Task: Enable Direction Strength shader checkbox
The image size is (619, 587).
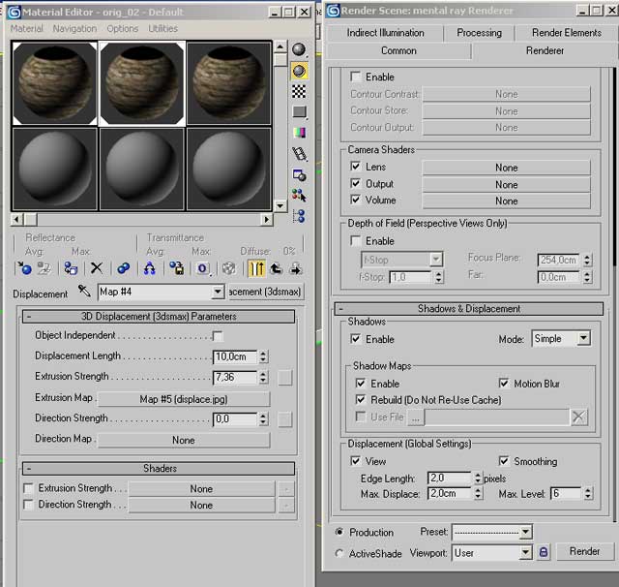Action: (x=28, y=505)
